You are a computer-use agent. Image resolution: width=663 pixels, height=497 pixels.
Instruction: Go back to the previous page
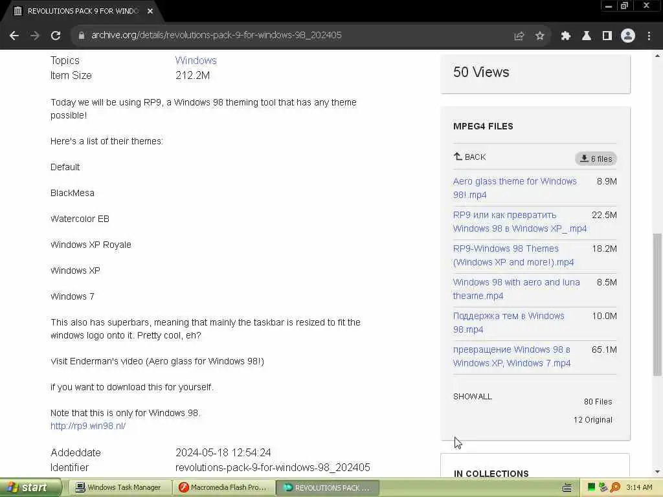pos(14,36)
